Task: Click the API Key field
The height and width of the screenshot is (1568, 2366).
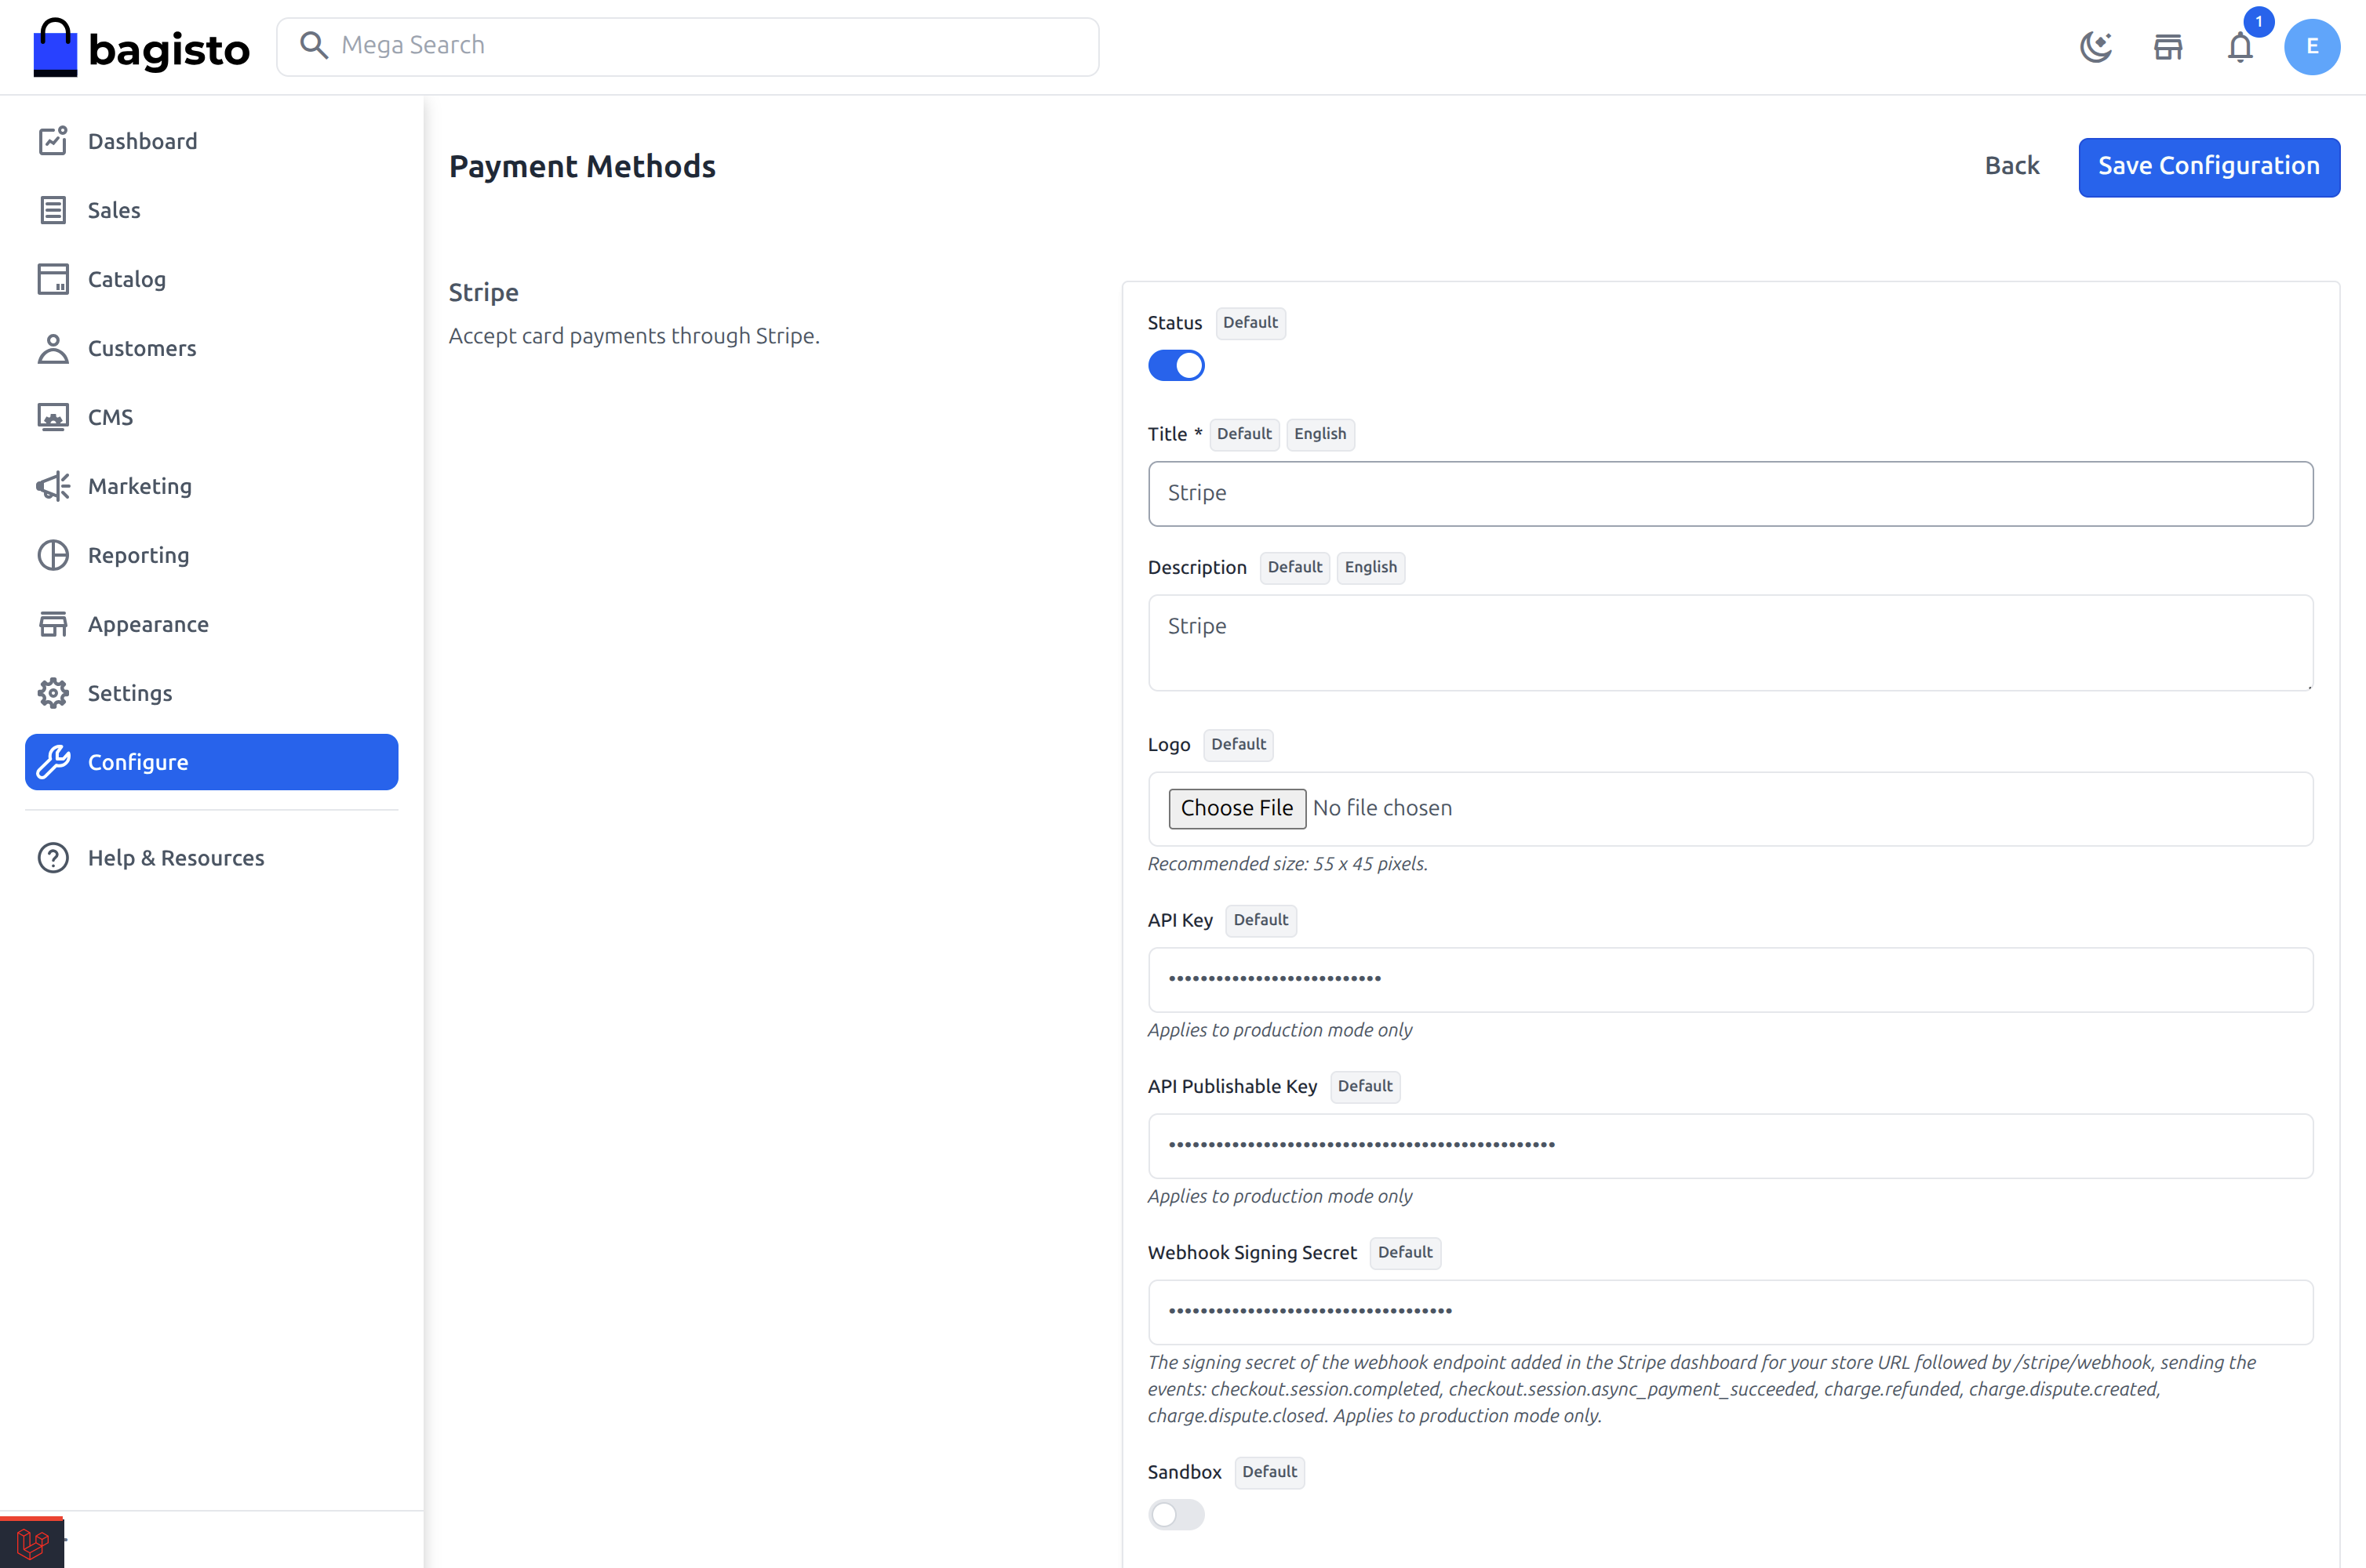Action: click(1730, 979)
